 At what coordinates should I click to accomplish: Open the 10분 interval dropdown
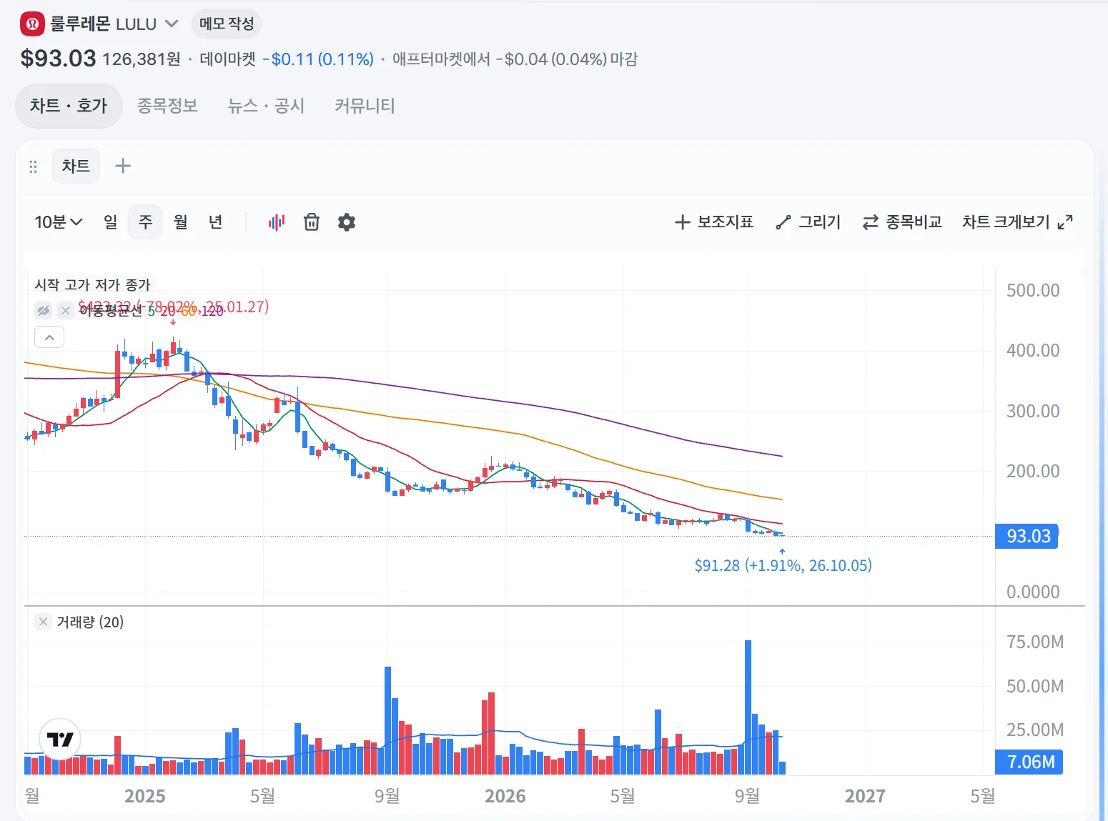click(x=58, y=222)
